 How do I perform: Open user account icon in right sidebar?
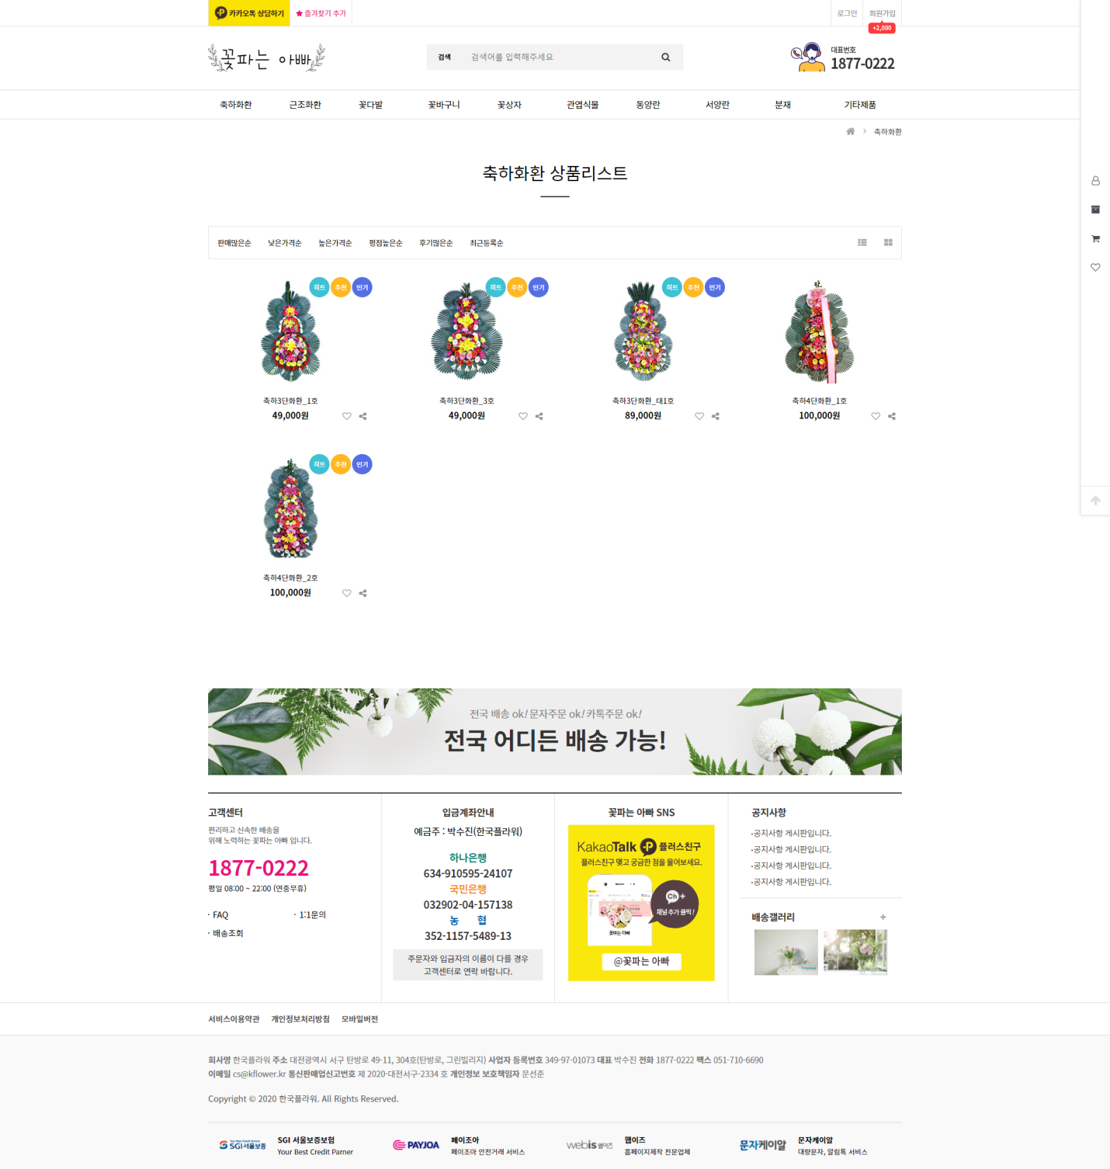pos(1095,180)
